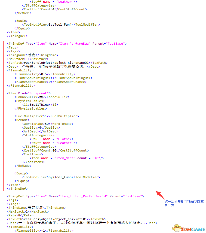Click the SysTool_Fun5 ToolModifier line

point(61,177)
